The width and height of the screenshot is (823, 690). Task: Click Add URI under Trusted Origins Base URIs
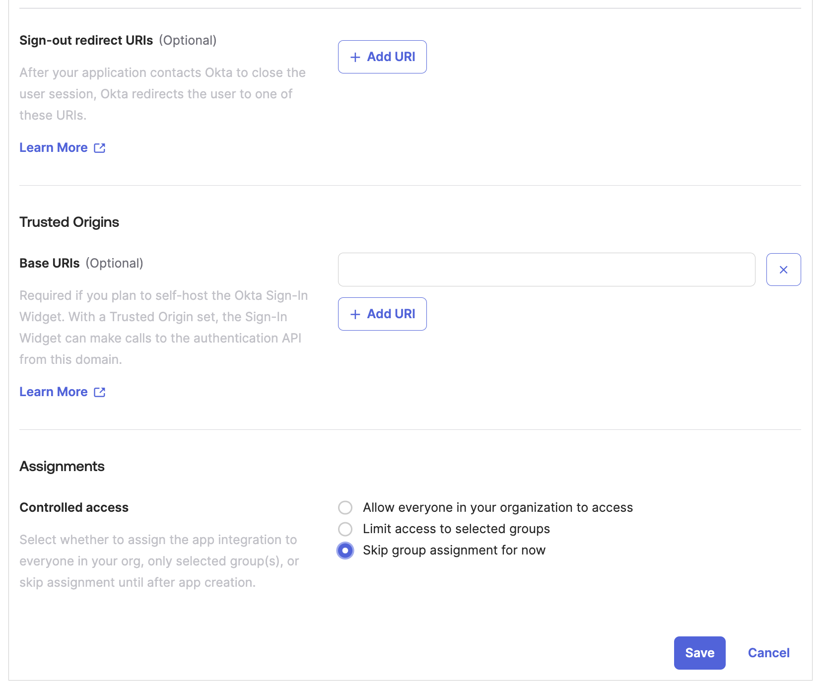(x=382, y=314)
